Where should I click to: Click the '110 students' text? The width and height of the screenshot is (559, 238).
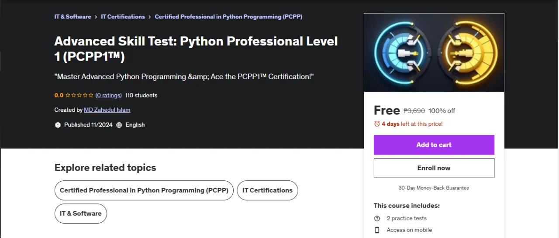click(141, 95)
